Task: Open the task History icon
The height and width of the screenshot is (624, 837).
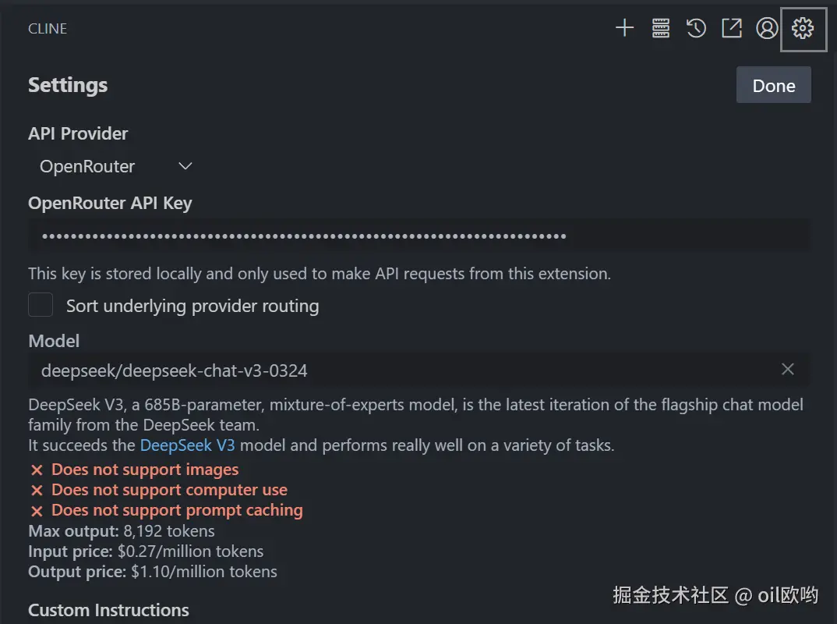Action: pyautogui.click(x=696, y=29)
